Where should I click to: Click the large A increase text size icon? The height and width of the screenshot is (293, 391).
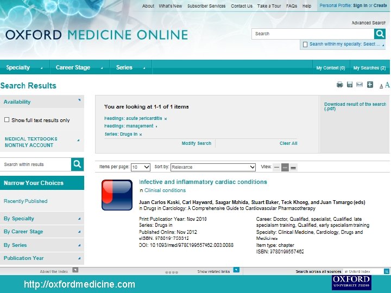[387, 85]
